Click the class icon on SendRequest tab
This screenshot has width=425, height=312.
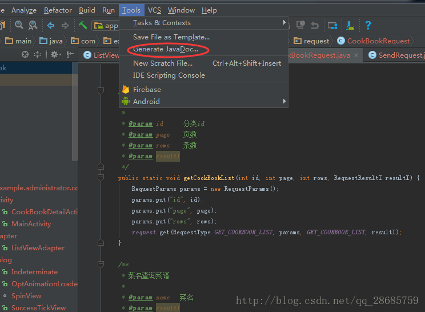372,55
